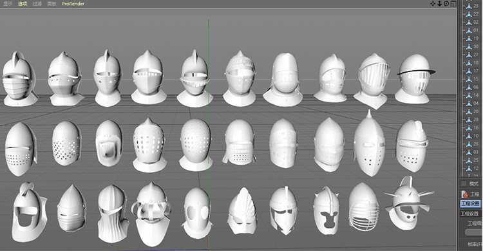Open the 模式 menu in attributes panel

pos(474,184)
